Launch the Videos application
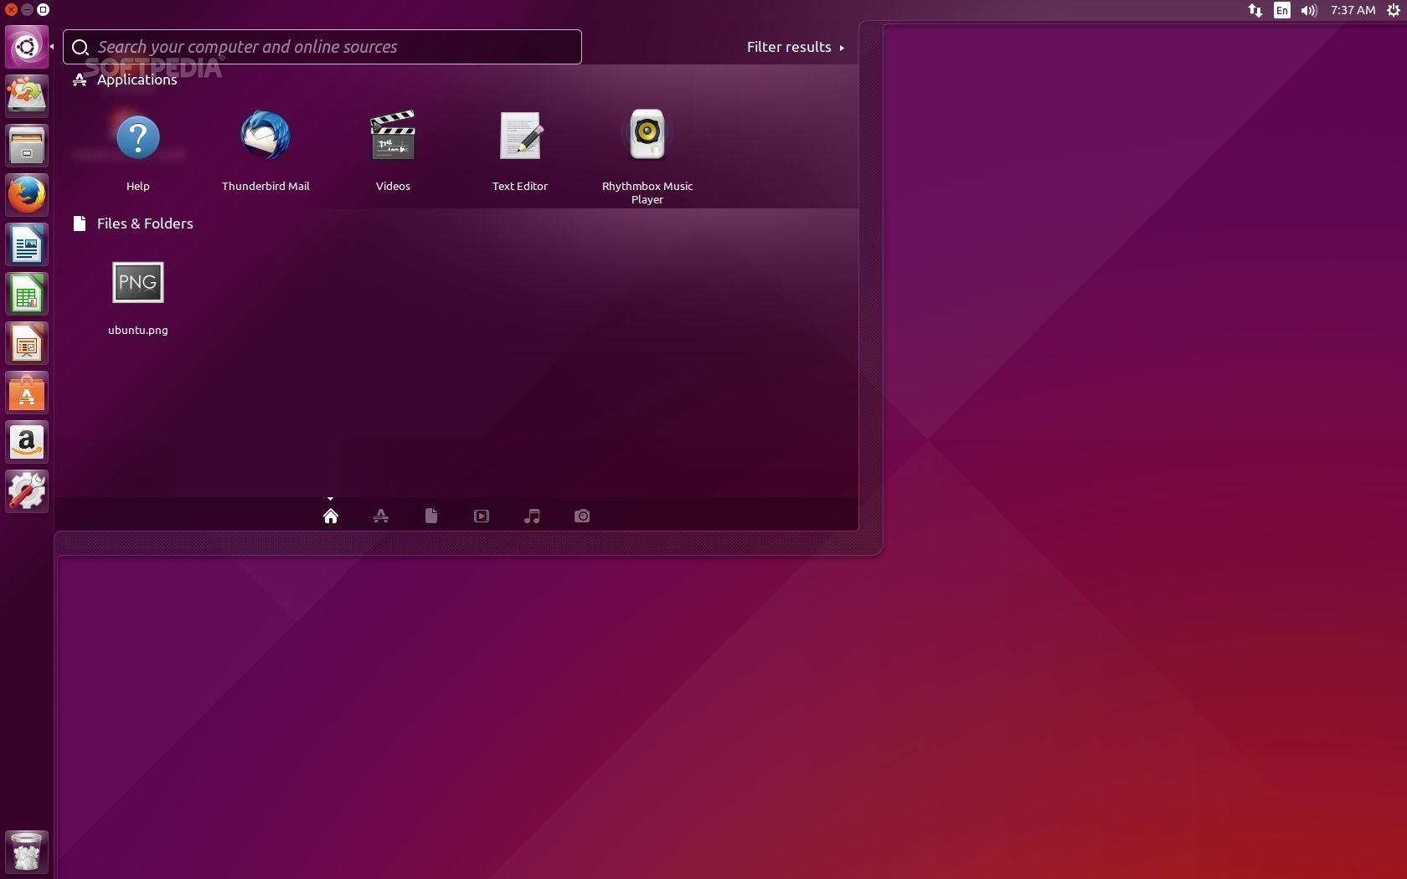The image size is (1407, 879). [393, 136]
